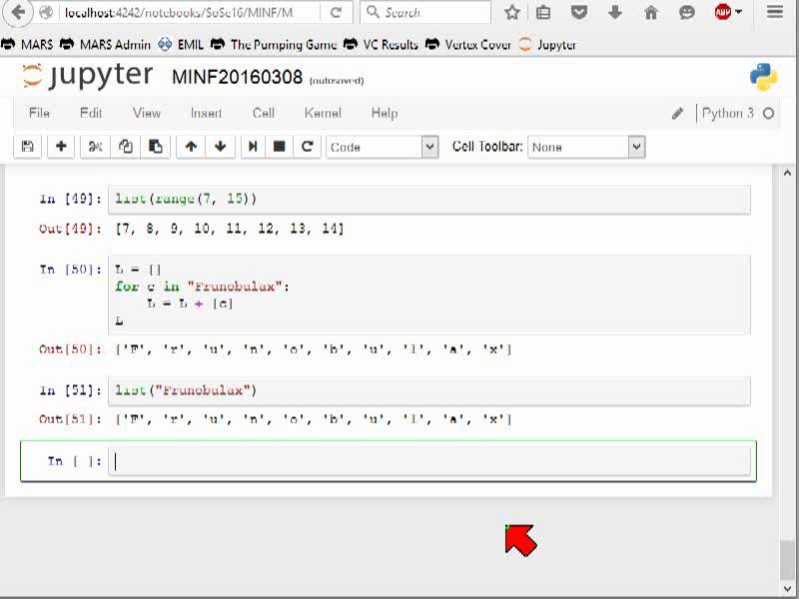
Task: Insert a new cell below with plus icon
Action: [61, 147]
